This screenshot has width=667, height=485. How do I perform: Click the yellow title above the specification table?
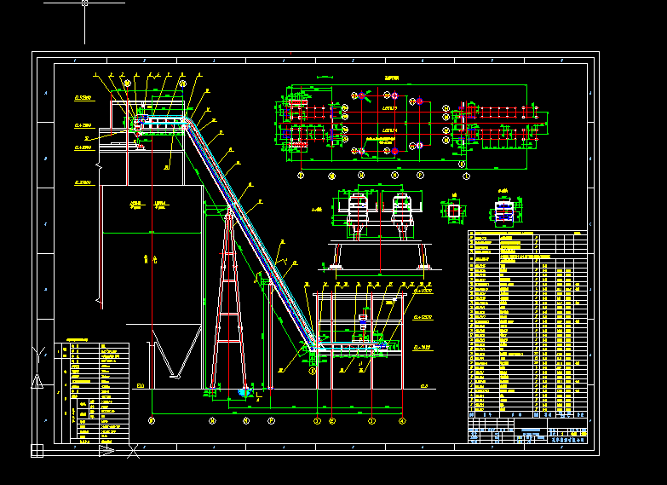pyautogui.click(x=77, y=340)
